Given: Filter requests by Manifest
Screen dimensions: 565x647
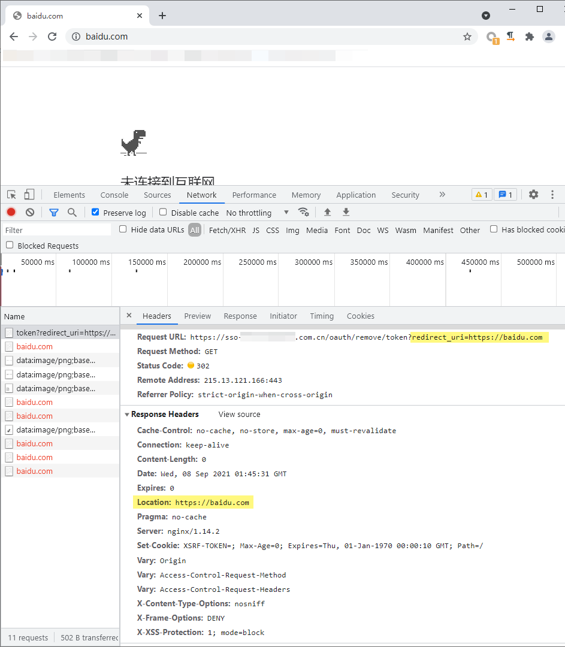Looking at the screenshot, I should tap(438, 230).
